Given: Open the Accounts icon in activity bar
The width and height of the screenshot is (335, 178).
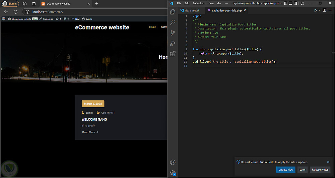Looking at the screenshot, I should (173, 162).
